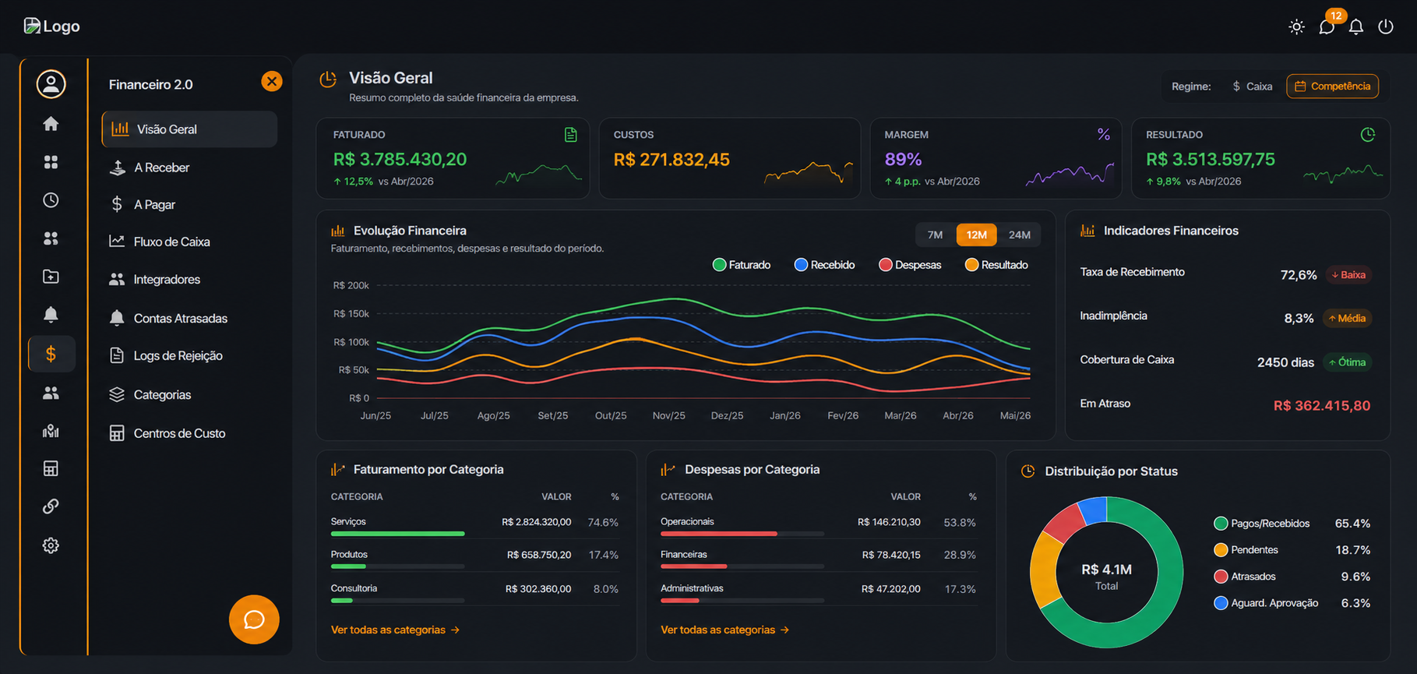Click the Atrasados red legend swatch
The height and width of the screenshot is (674, 1417).
click(x=1221, y=577)
